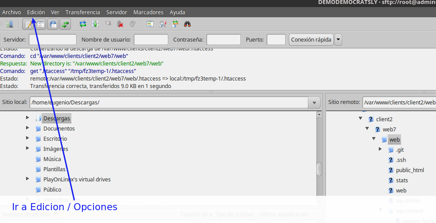The height and width of the screenshot is (223, 436).
Task: Open the Servidor menu
Action: tap(117, 12)
